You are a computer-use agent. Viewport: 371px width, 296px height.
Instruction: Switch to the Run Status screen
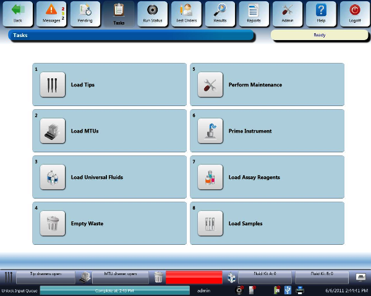pyautogui.click(x=152, y=14)
